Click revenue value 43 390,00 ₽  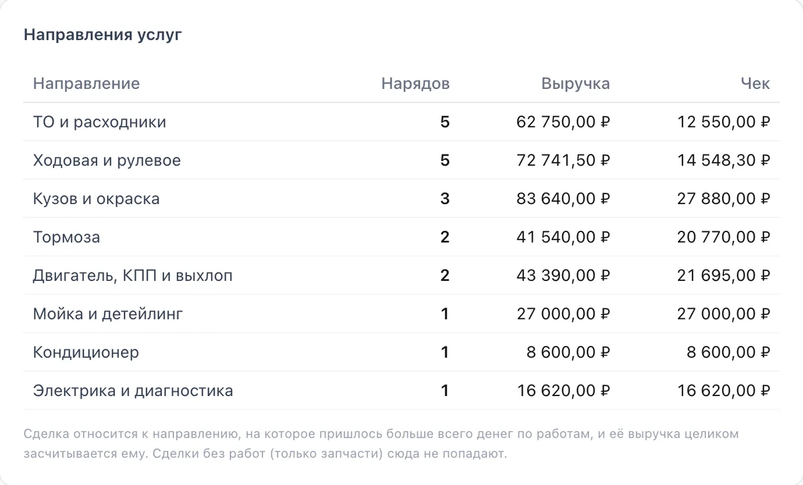pos(563,276)
